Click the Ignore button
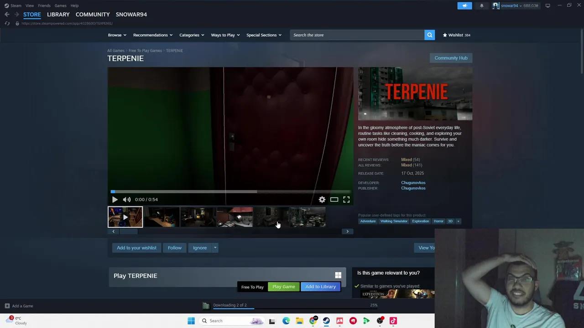This screenshot has height=328, width=584. pyautogui.click(x=200, y=248)
